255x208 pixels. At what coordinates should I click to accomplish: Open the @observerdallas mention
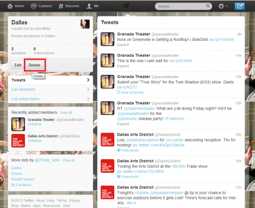pyautogui.click(x=139, y=109)
